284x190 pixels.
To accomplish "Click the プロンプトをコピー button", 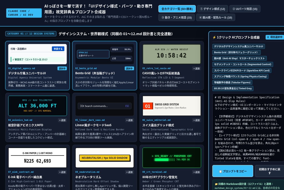I will pyautogui.click(x=233, y=171).
